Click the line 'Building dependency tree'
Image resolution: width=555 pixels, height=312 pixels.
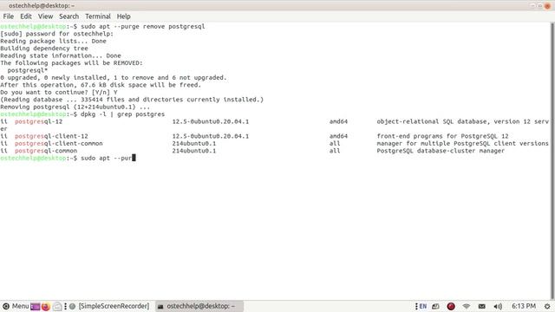pos(44,49)
